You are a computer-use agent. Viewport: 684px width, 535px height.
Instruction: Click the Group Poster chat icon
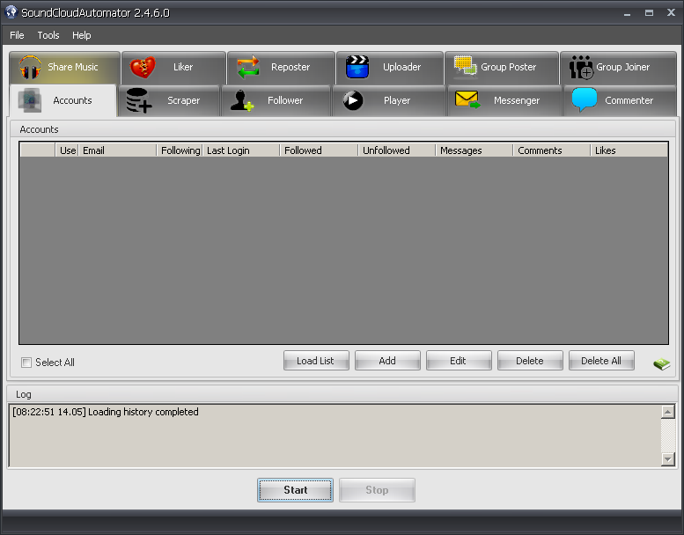pyautogui.click(x=465, y=67)
